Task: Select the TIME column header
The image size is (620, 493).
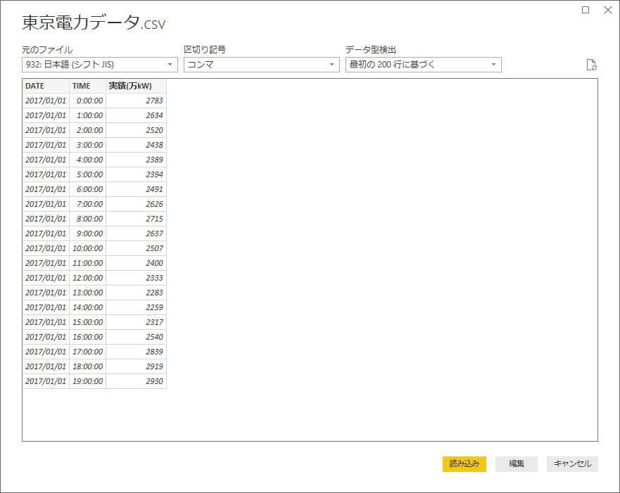Action: click(88, 86)
